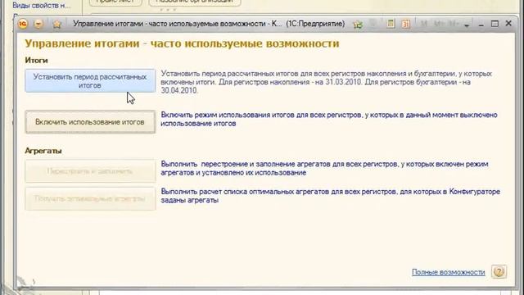Image resolution: width=524 pixels, height=295 pixels.
Task: Click the M memory button
Action: pos(424,24)
